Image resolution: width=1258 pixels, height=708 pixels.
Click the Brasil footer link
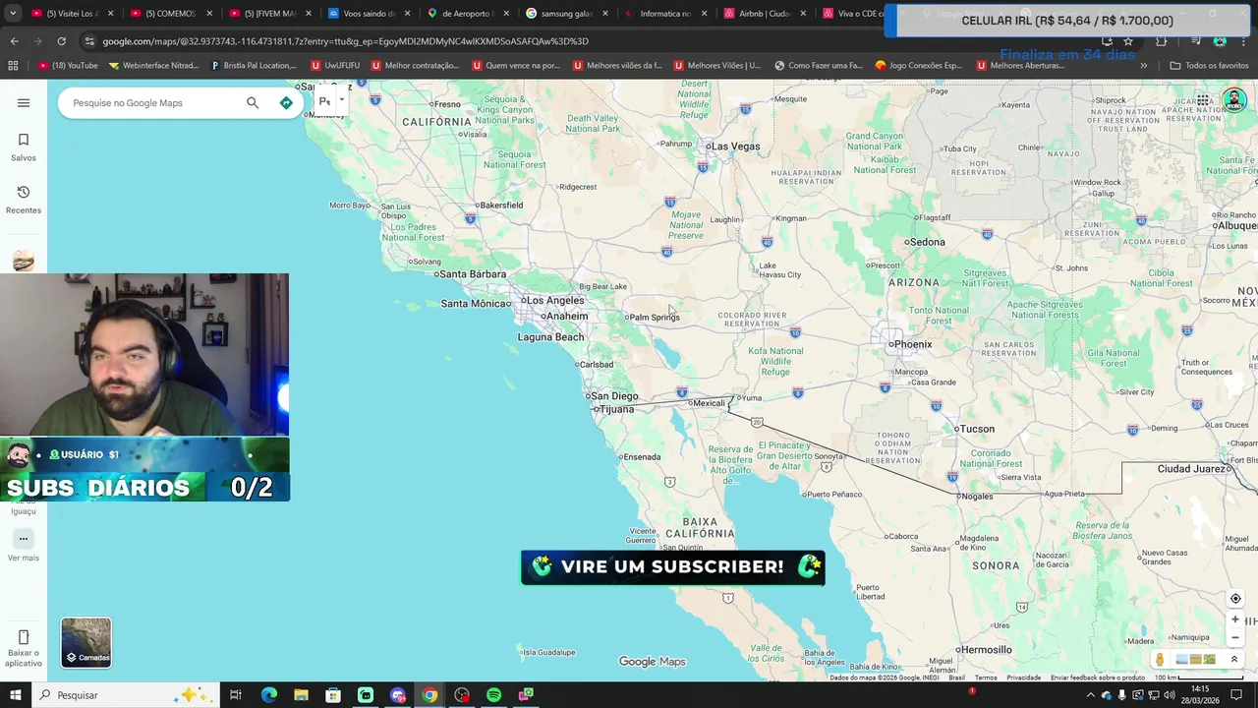pyautogui.click(x=956, y=678)
